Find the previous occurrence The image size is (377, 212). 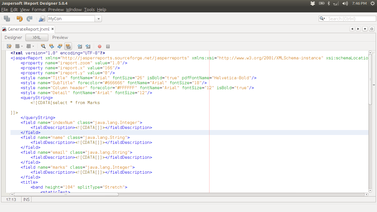click(x=51, y=46)
